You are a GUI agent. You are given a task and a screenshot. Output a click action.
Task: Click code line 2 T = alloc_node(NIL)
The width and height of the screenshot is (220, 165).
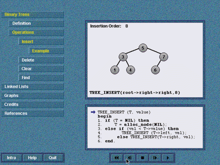(132, 124)
